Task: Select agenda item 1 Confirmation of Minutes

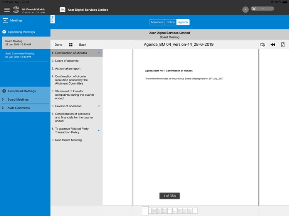Action: (77, 53)
